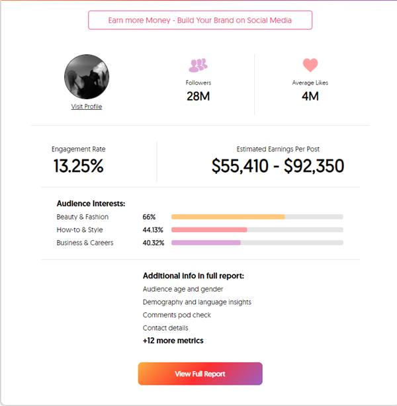Click the Average Likes heart icon

click(310, 65)
